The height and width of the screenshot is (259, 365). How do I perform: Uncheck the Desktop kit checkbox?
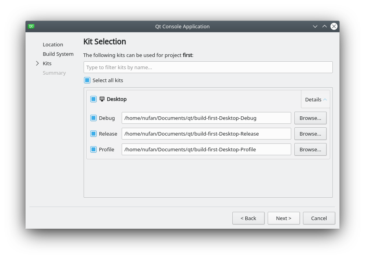(x=93, y=99)
